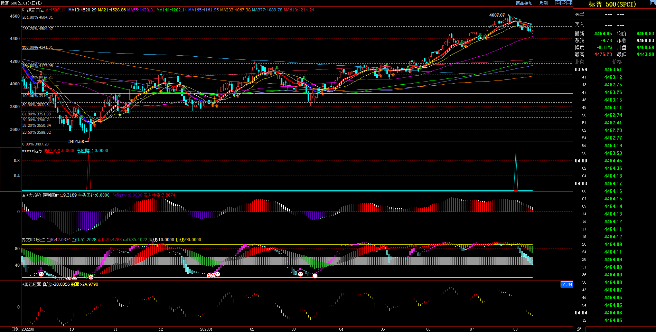Toggle the side panel layout icon
656x332 pixels.
pyautogui.click(x=570, y=3)
